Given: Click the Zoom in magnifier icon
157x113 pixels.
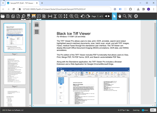Looking at the screenshot, I should (71, 16).
